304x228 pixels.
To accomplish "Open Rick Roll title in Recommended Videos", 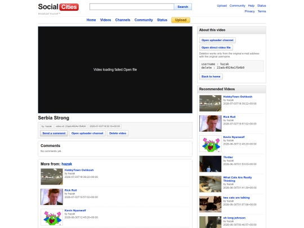I will (229, 117).
